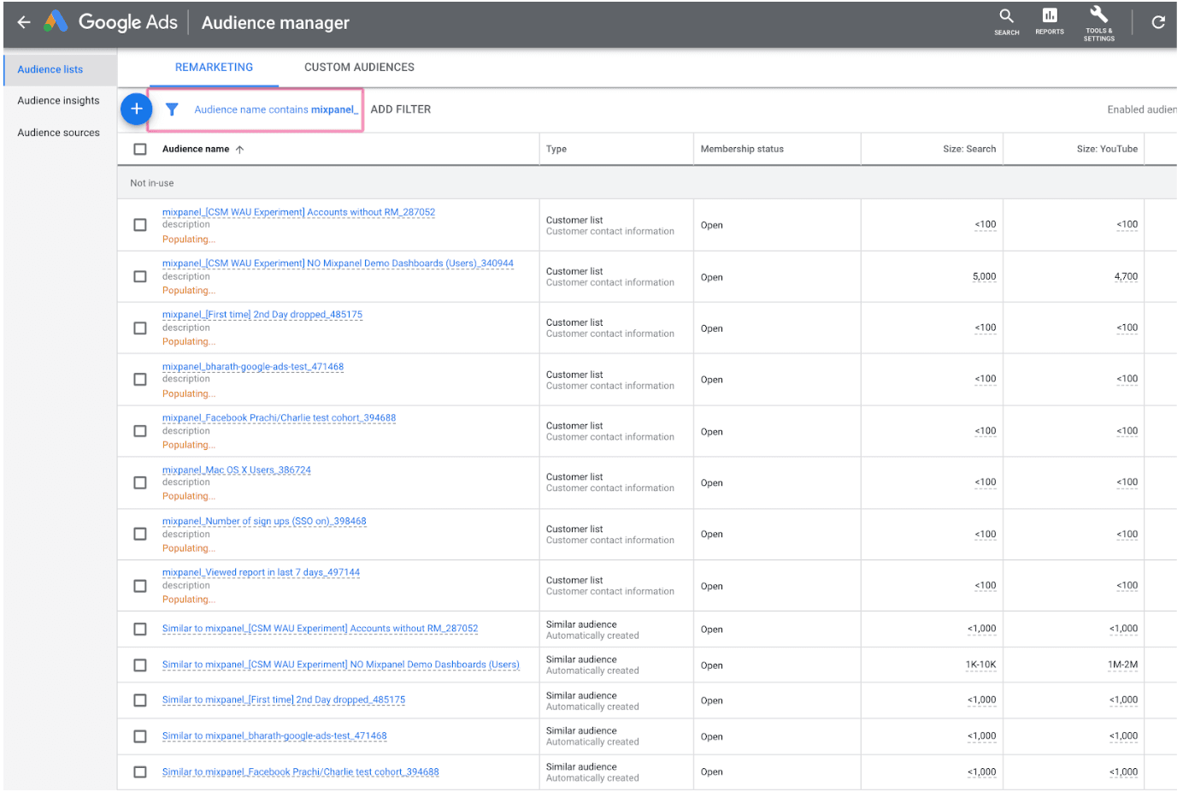This screenshot has height=792, width=1183.
Task: Open the search panel
Action: [x=1006, y=20]
